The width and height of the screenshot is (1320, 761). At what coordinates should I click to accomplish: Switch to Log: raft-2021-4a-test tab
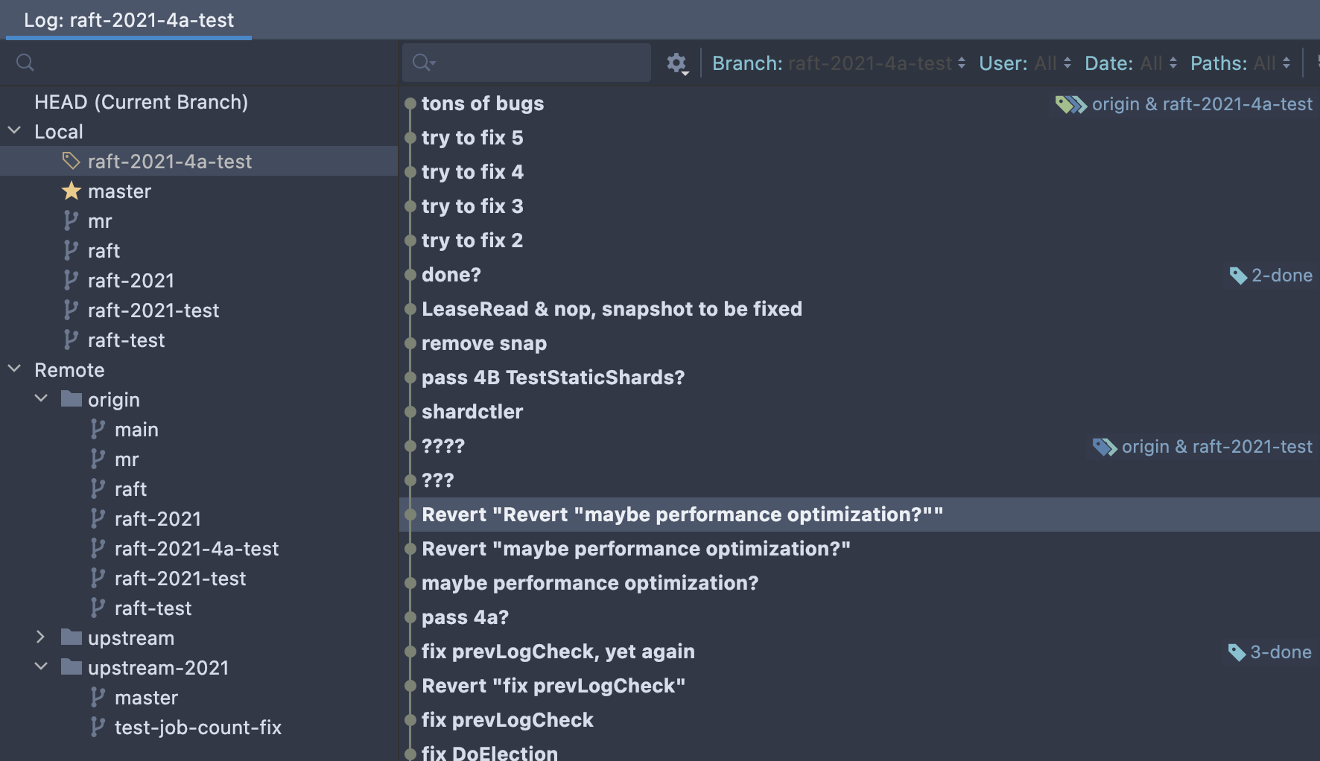[129, 20]
